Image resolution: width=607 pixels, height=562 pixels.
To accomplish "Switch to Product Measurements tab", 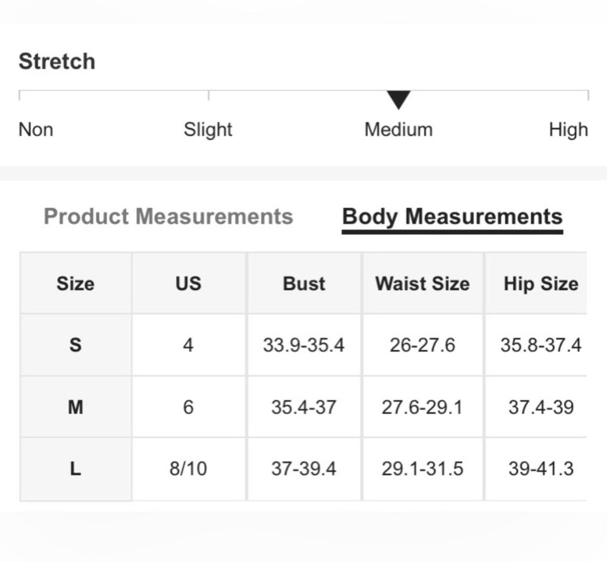I will tap(169, 216).
